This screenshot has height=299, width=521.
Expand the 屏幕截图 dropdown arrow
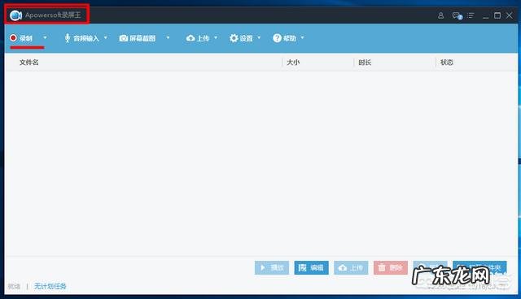point(168,38)
